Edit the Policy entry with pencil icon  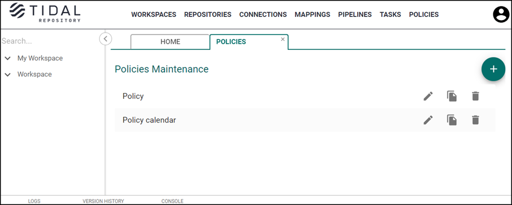pos(428,96)
